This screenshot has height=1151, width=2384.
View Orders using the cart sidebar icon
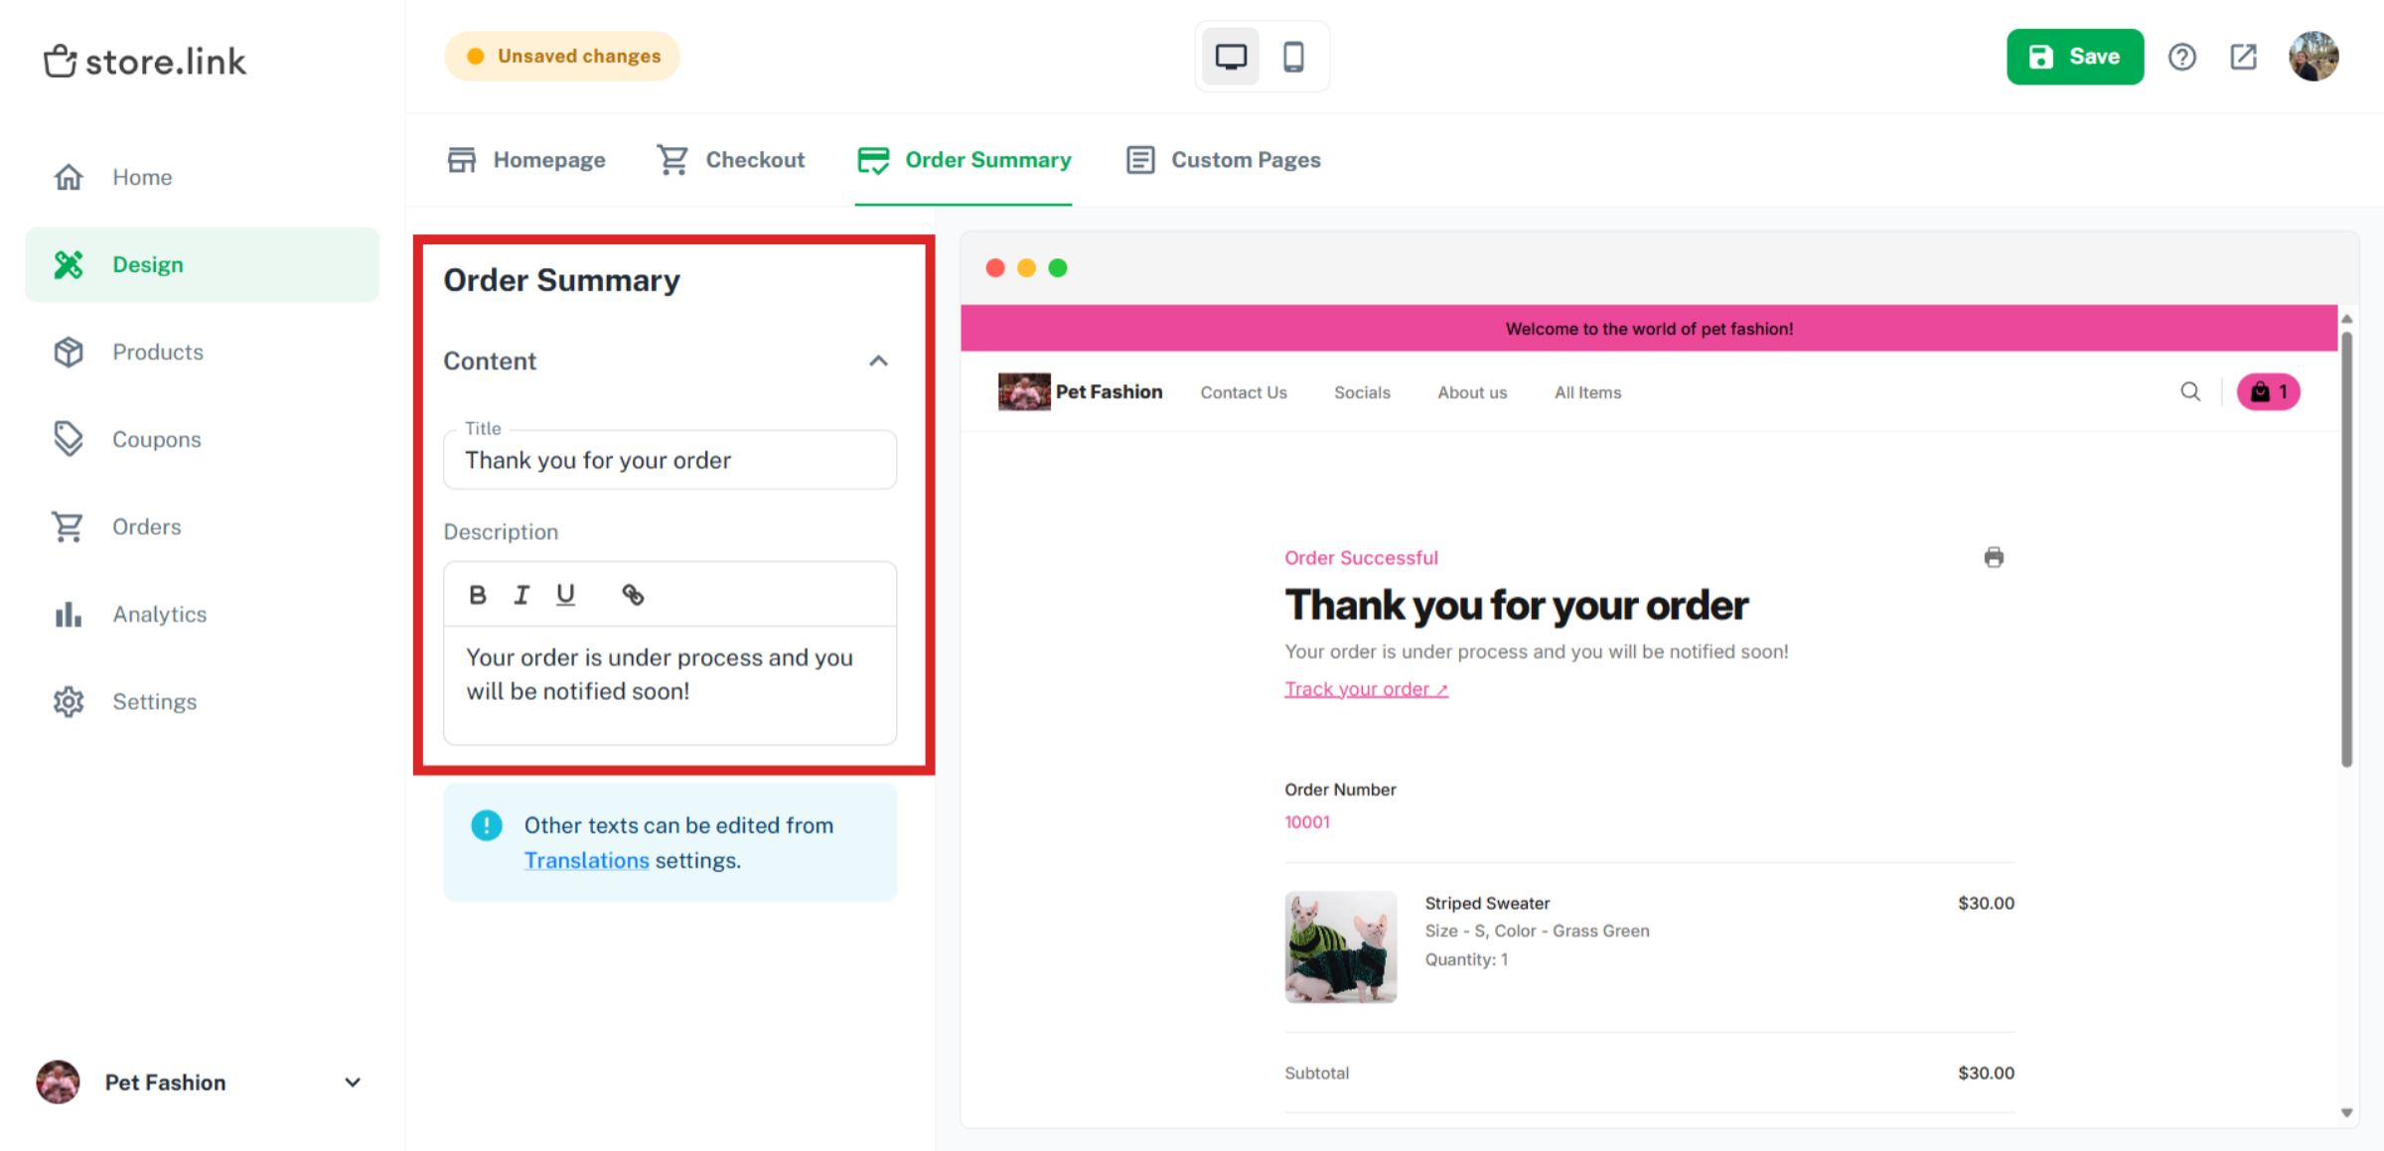(68, 526)
